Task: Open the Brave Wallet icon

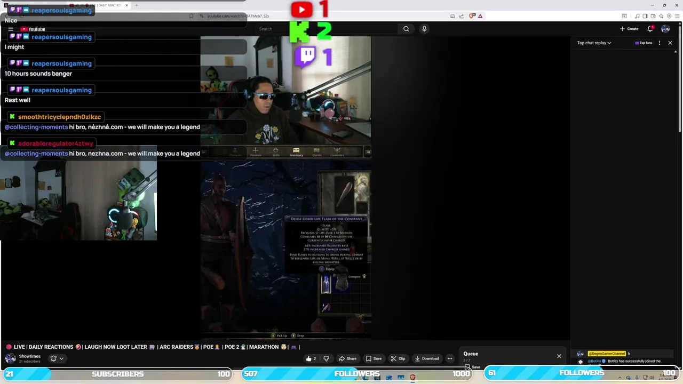Action: (653, 16)
